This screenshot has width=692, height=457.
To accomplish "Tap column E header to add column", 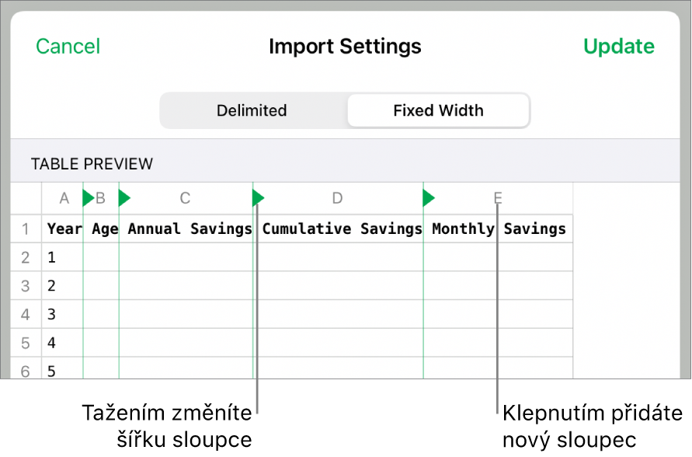I will tap(498, 199).
